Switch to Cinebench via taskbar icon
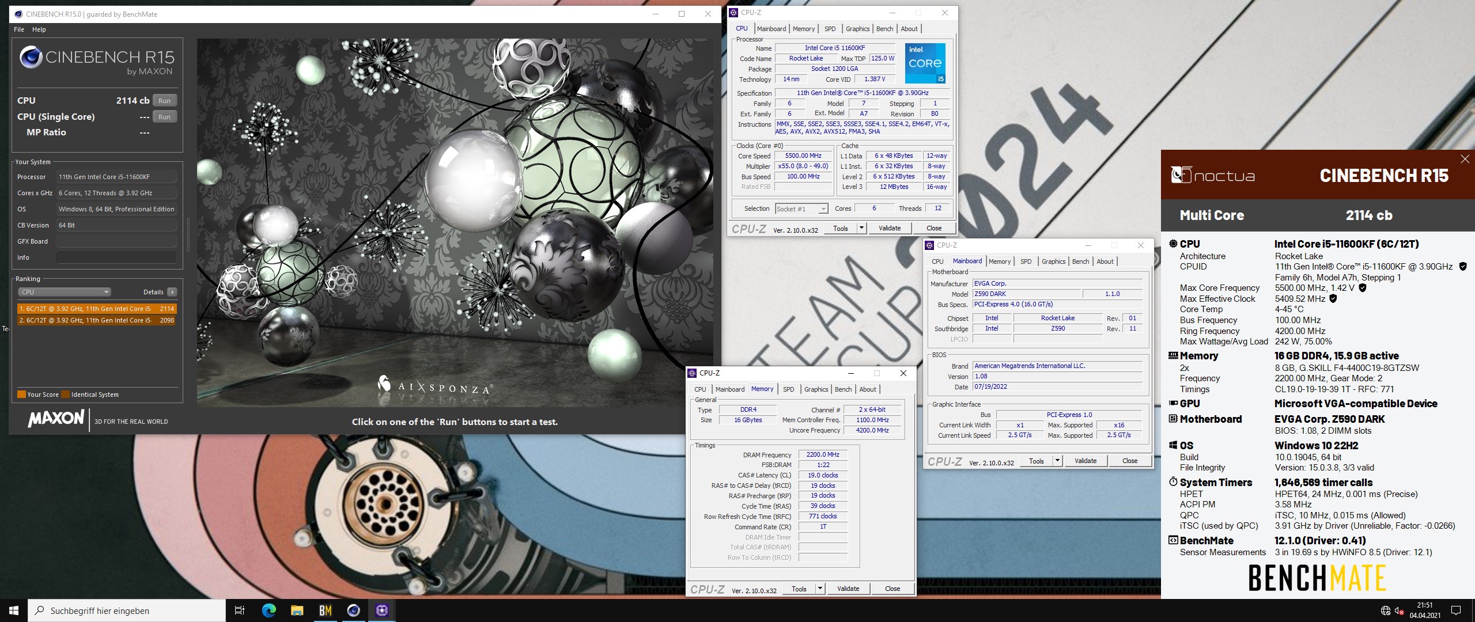Viewport: 1475px width, 622px height. coord(353,610)
